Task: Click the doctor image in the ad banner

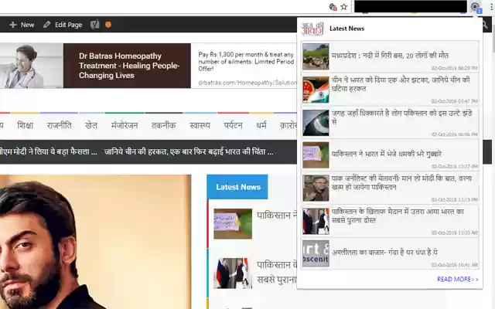Action: (x=32, y=66)
